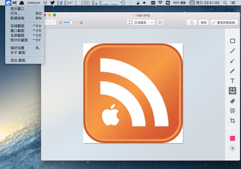Click the Sogou input method icon
241x169 pixels.
(168, 3)
